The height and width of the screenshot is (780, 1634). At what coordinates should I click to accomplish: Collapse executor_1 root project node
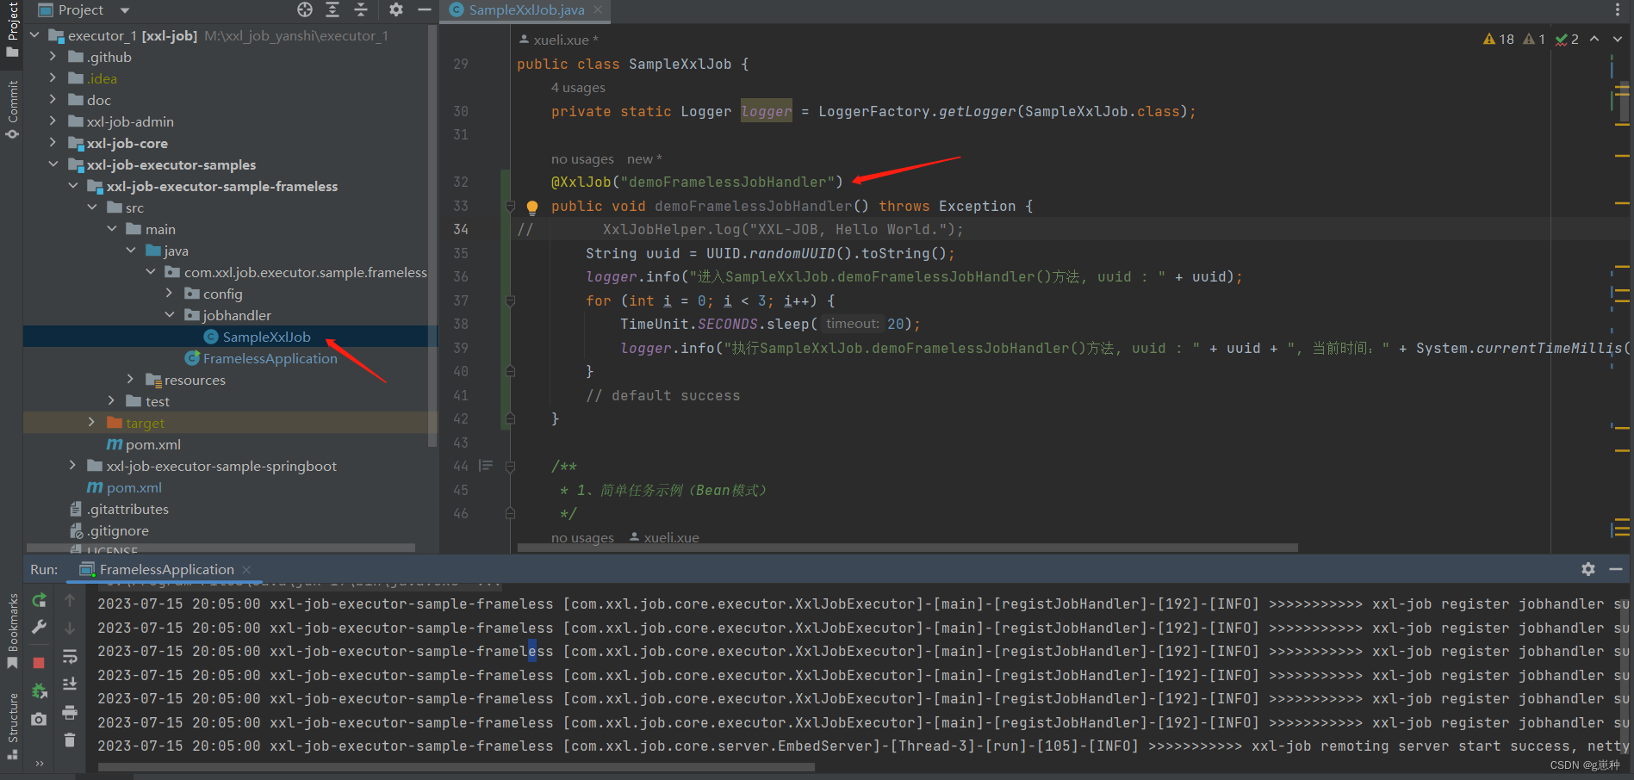[x=34, y=35]
